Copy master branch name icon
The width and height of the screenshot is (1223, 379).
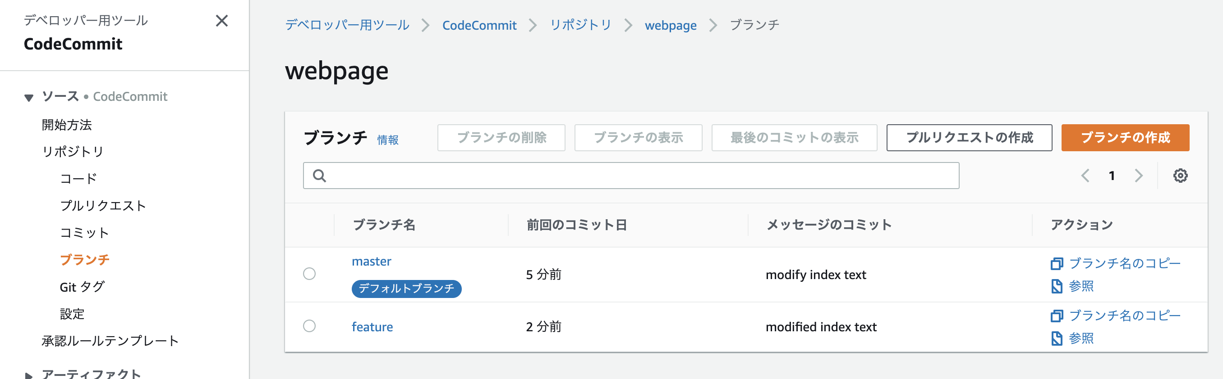tap(1057, 263)
